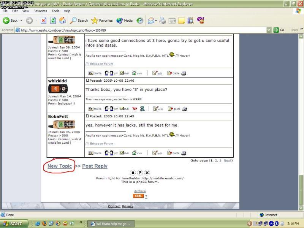The image size is (304, 228).
Task: Go to page 2 of topic
Action: pyautogui.click(x=216, y=160)
